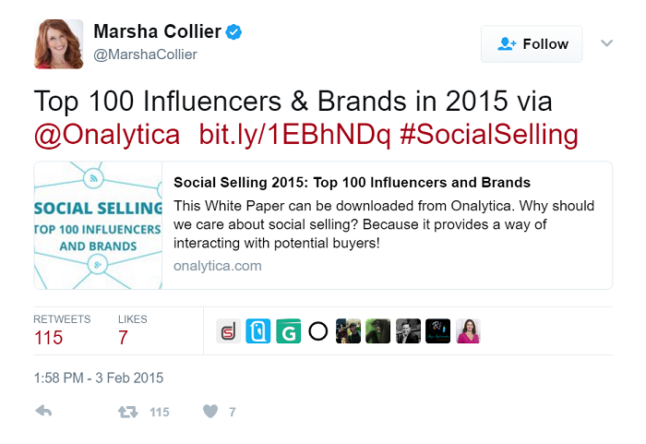View the 115 retweets list
646x444 pixels.
click(49, 337)
